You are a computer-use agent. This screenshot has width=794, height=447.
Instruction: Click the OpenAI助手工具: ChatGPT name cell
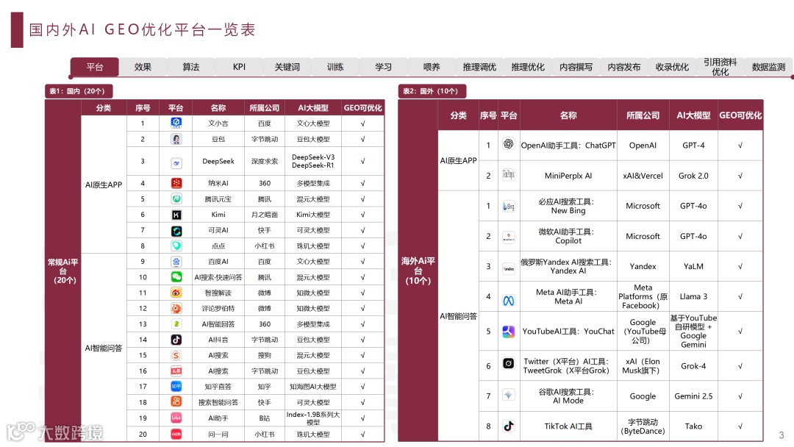(x=568, y=146)
